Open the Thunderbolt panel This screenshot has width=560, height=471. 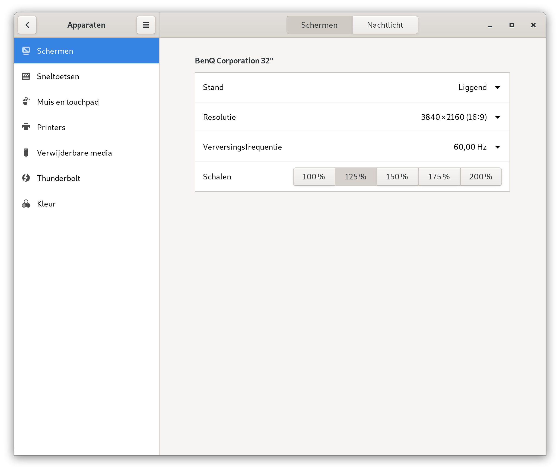[x=87, y=178]
